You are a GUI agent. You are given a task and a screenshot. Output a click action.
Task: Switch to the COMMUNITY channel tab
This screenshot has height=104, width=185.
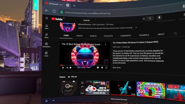coord(126,36)
